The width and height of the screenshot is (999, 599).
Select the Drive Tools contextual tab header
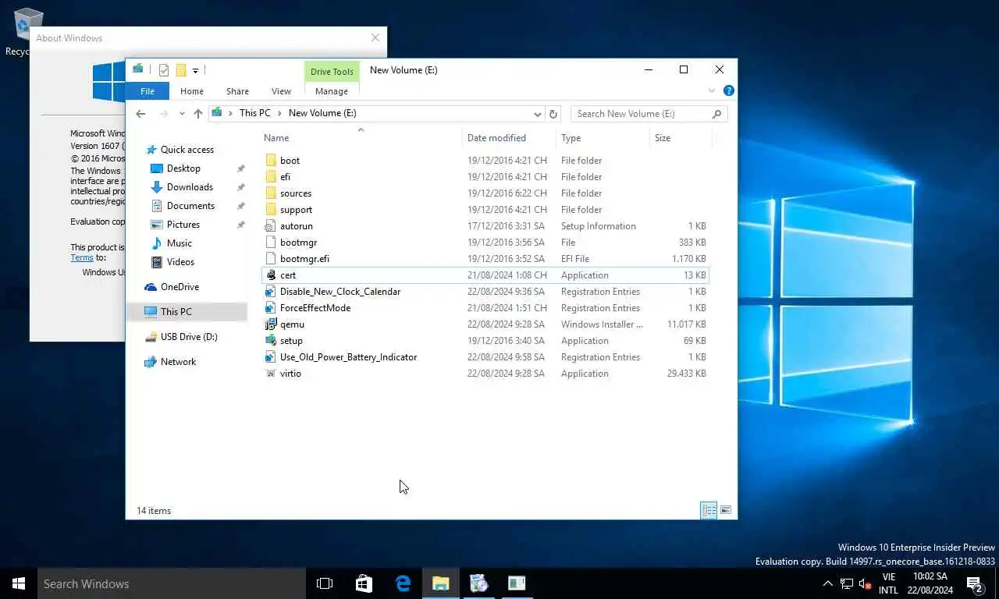[332, 72]
